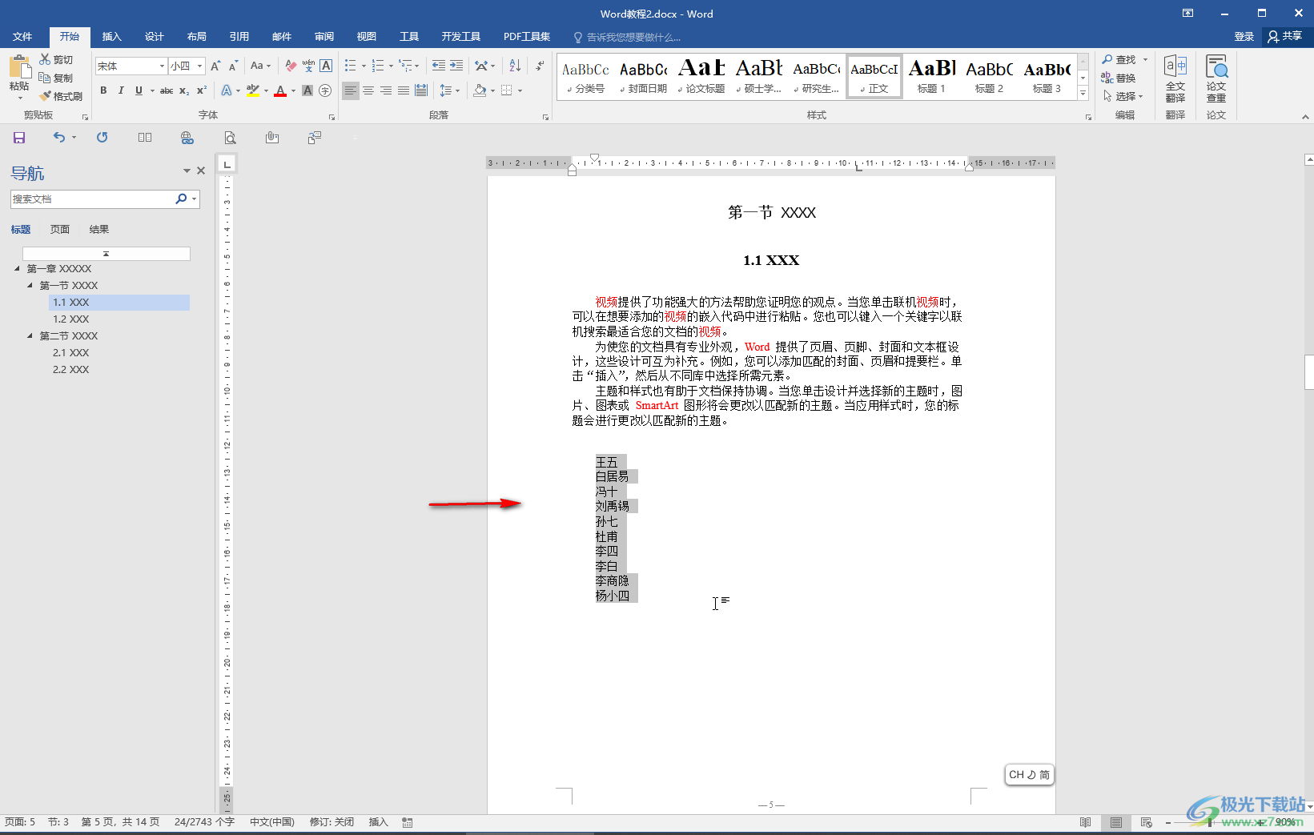Toggle Underline formatting
Viewport: 1314px width, 835px height.
point(139,90)
